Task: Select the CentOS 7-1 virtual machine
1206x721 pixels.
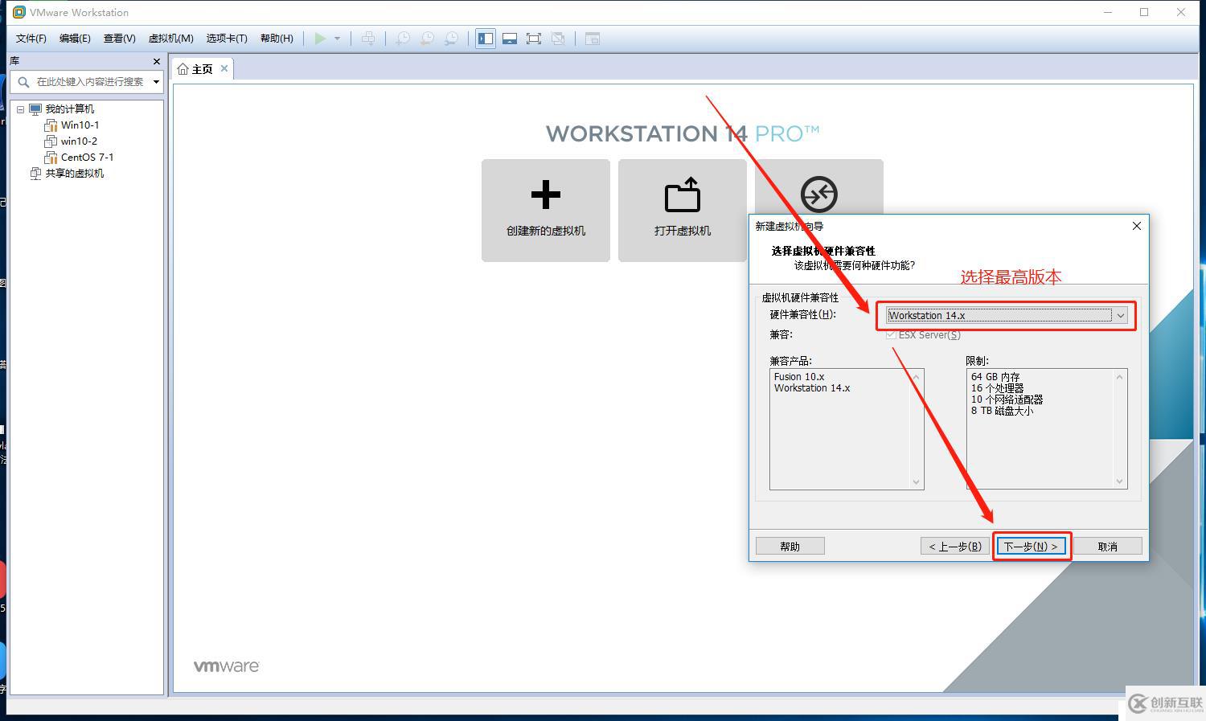Action: [x=87, y=158]
